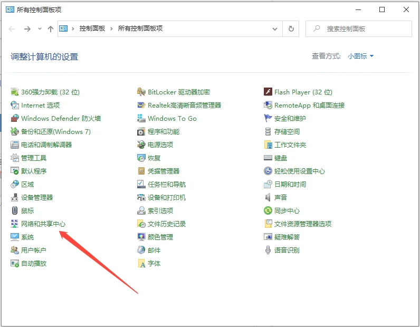Screen dimensions: 420x327
Task: Click the 默认程序 icon
Action: point(14,171)
